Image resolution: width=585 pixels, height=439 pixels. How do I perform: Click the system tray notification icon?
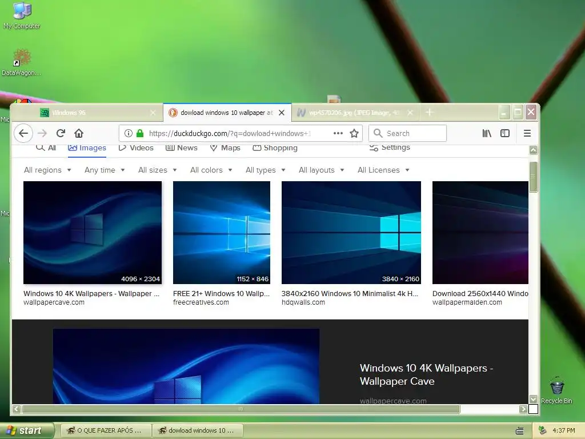543,430
